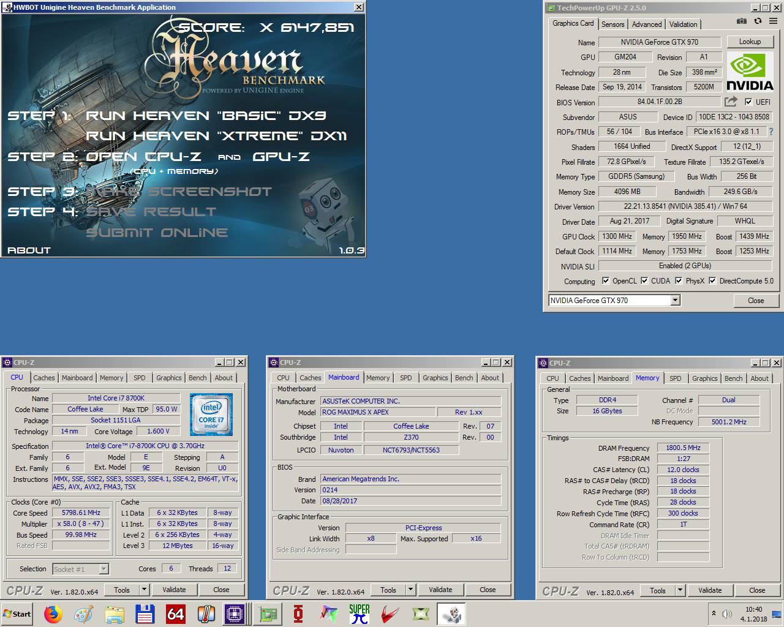Image resolution: width=784 pixels, height=627 pixels.
Task: Click the green GPU-Z card taskbar icon
Action: [x=268, y=614]
